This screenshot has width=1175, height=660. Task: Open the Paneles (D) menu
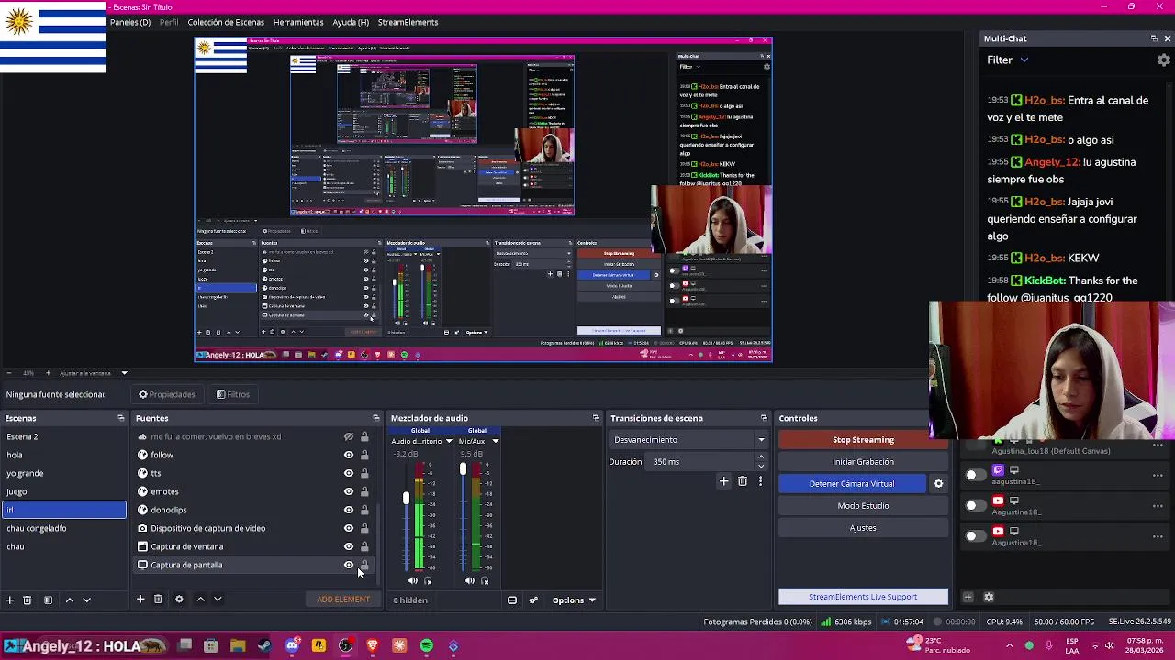pyautogui.click(x=130, y=22)
